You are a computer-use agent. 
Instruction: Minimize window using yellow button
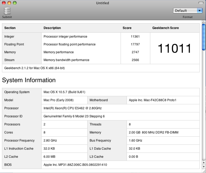[9, 3]
